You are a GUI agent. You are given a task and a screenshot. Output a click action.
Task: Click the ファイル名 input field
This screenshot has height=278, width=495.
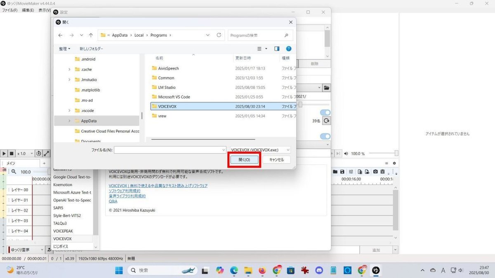coord(169,150)
